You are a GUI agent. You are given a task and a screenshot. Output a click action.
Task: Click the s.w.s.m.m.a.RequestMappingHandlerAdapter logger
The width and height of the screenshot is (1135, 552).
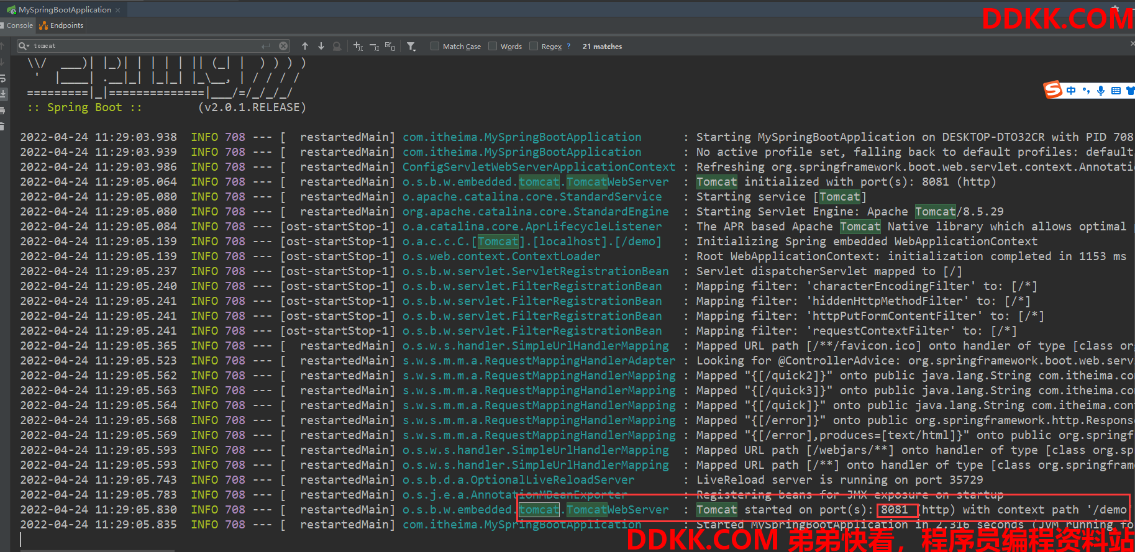point(539,361)
